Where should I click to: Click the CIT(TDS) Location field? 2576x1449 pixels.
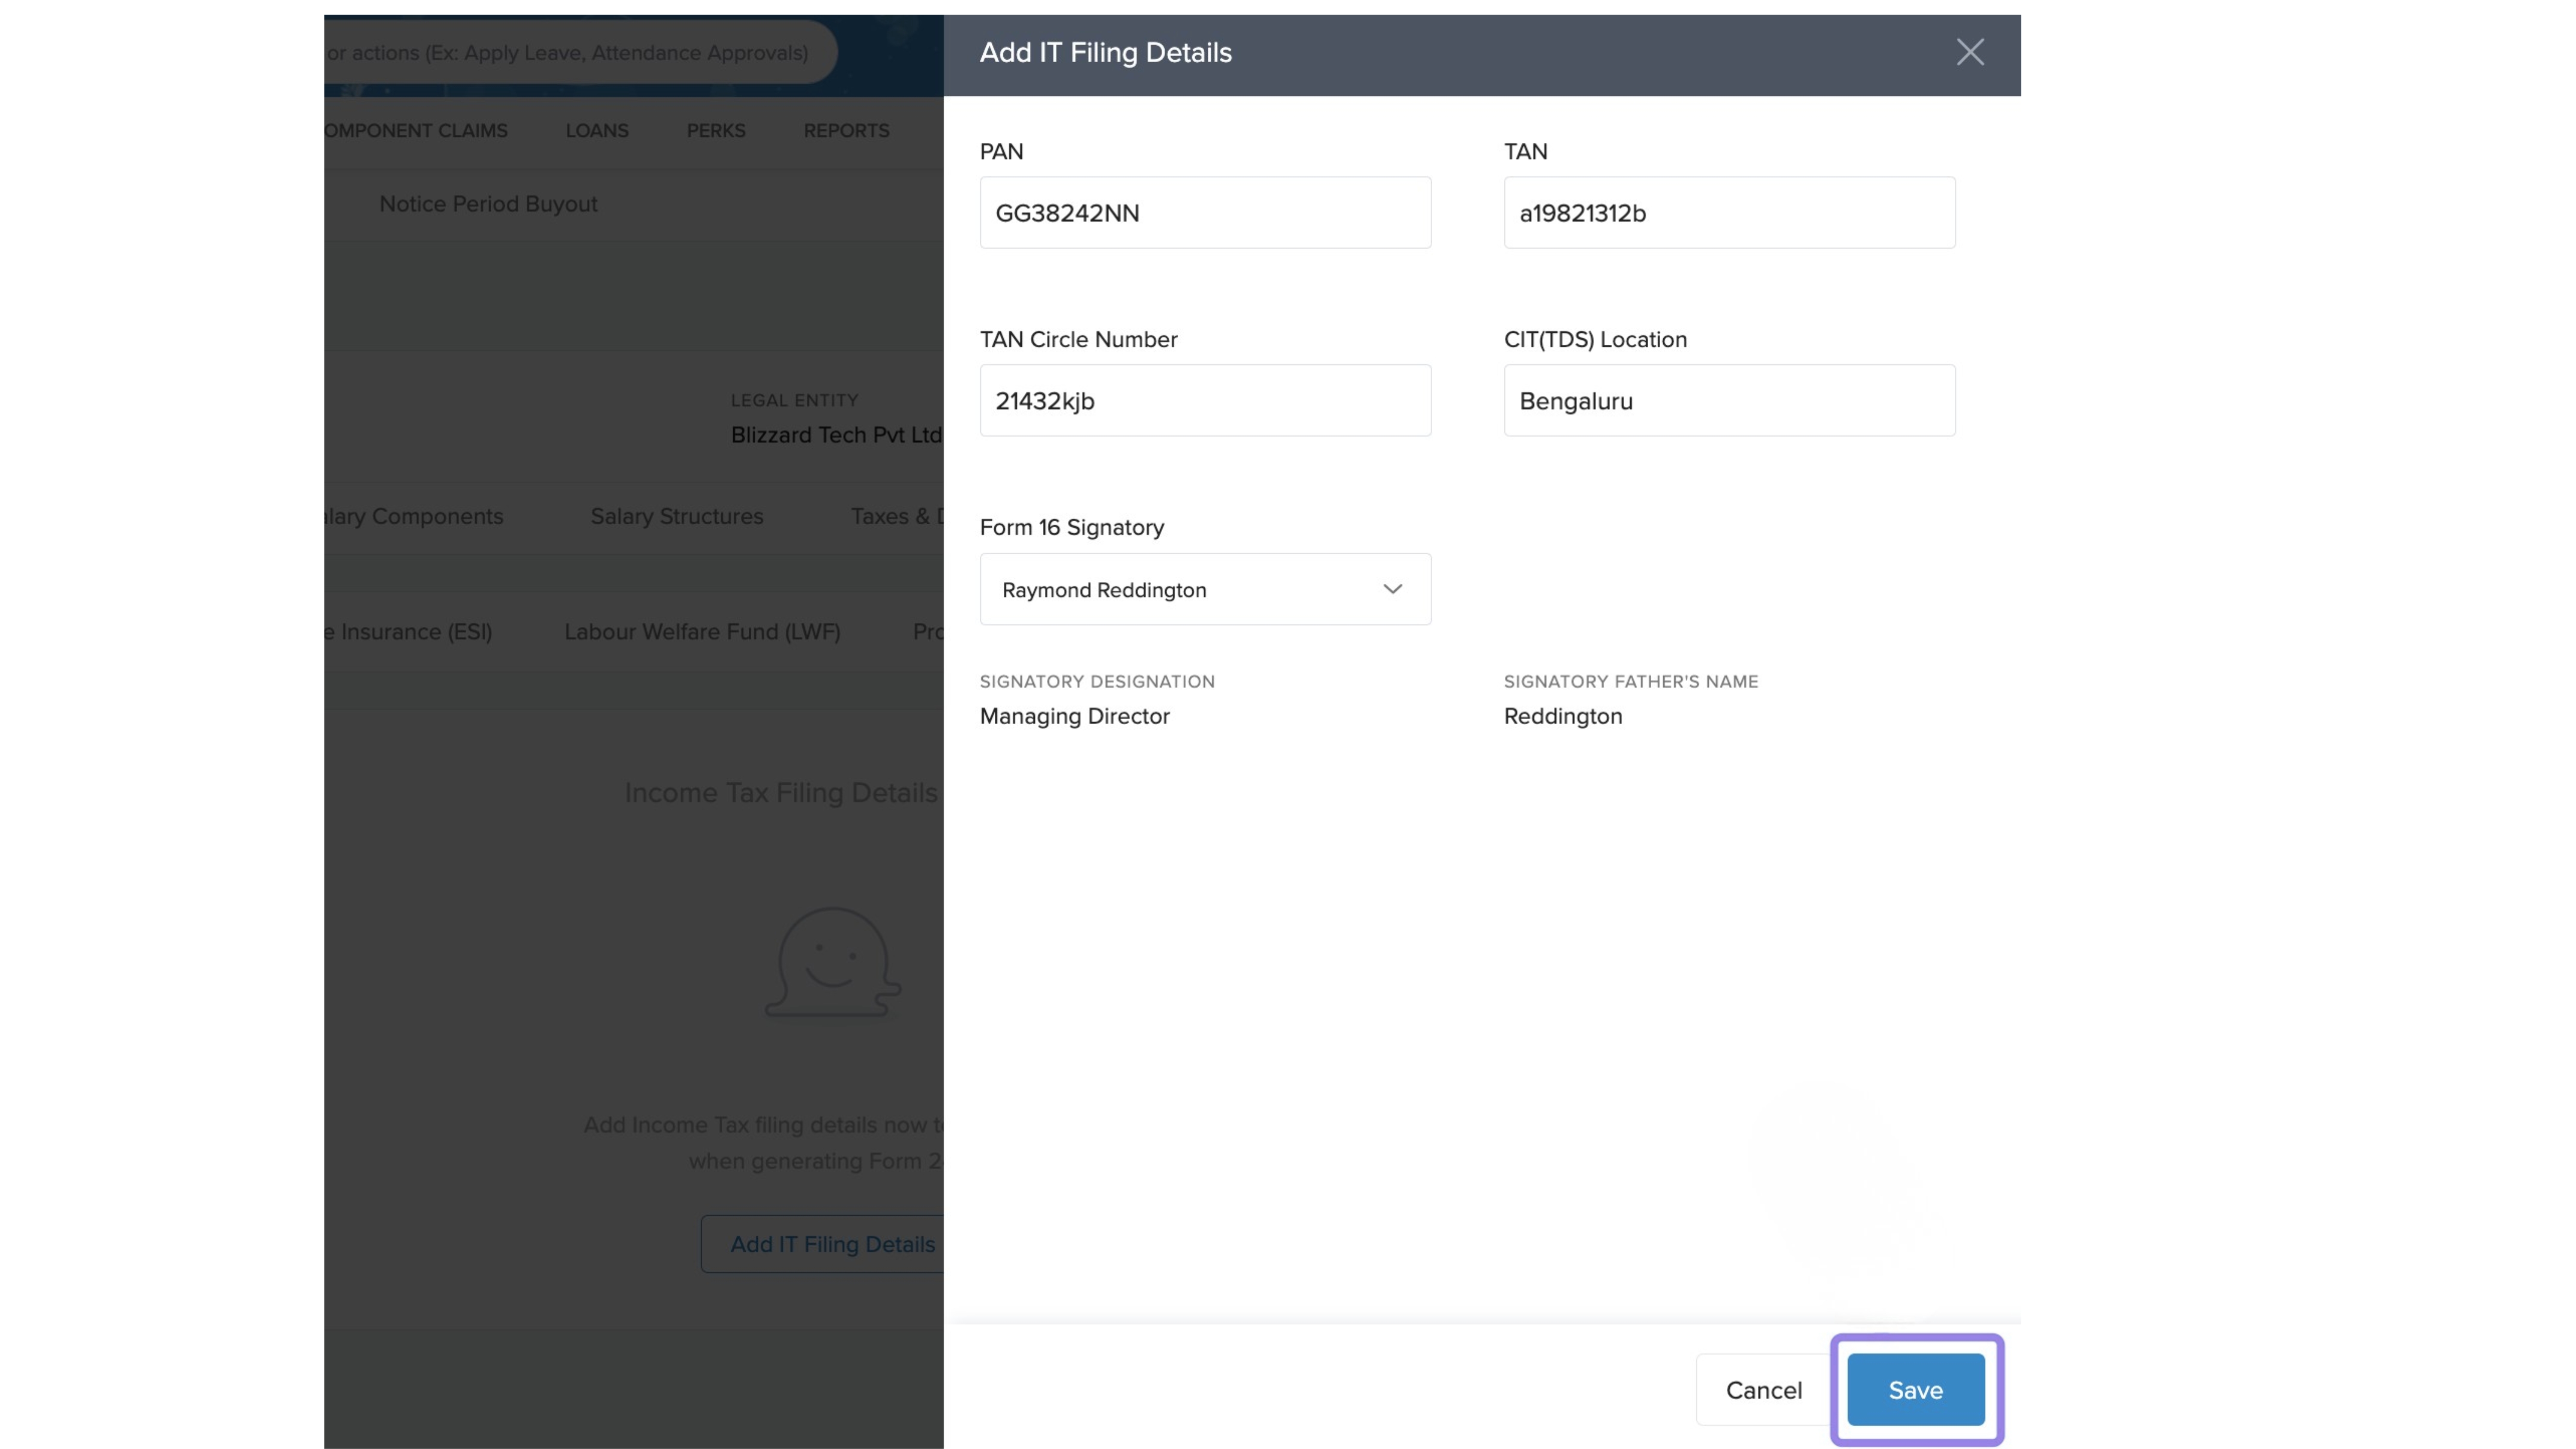click(1728, 401)
